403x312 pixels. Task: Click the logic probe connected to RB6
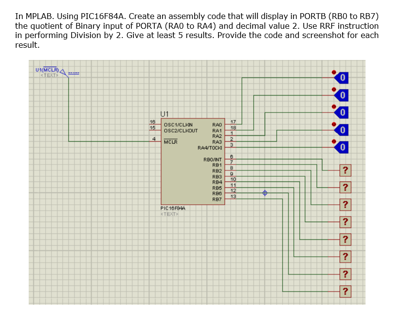coord(345,274)
